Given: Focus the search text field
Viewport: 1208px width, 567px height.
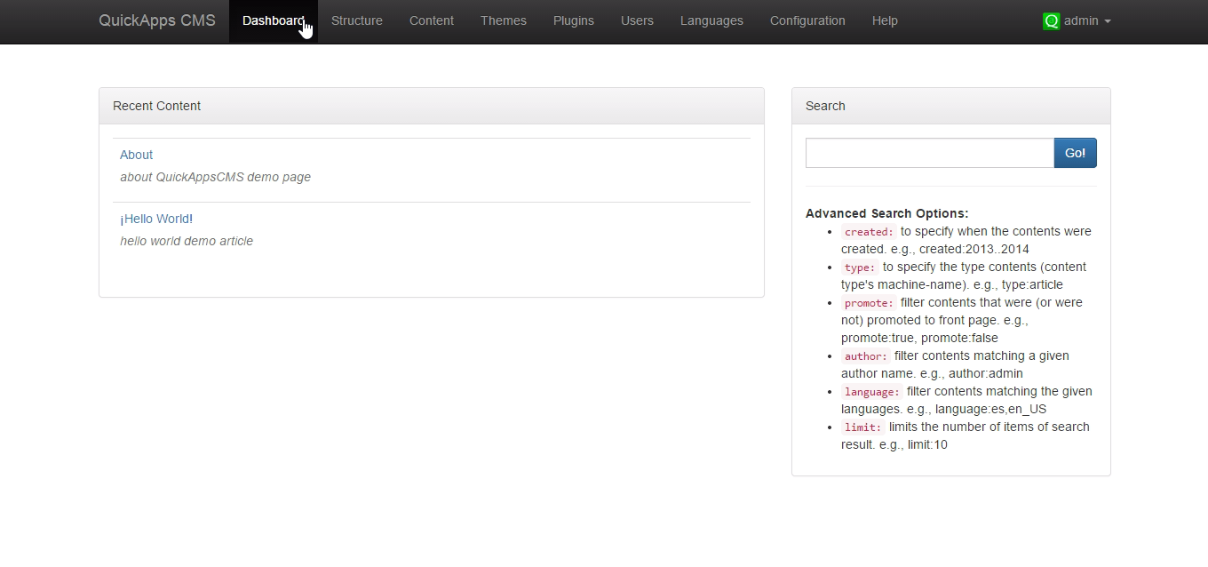Looking at the screenshot, I should click(x=929, y=153).
